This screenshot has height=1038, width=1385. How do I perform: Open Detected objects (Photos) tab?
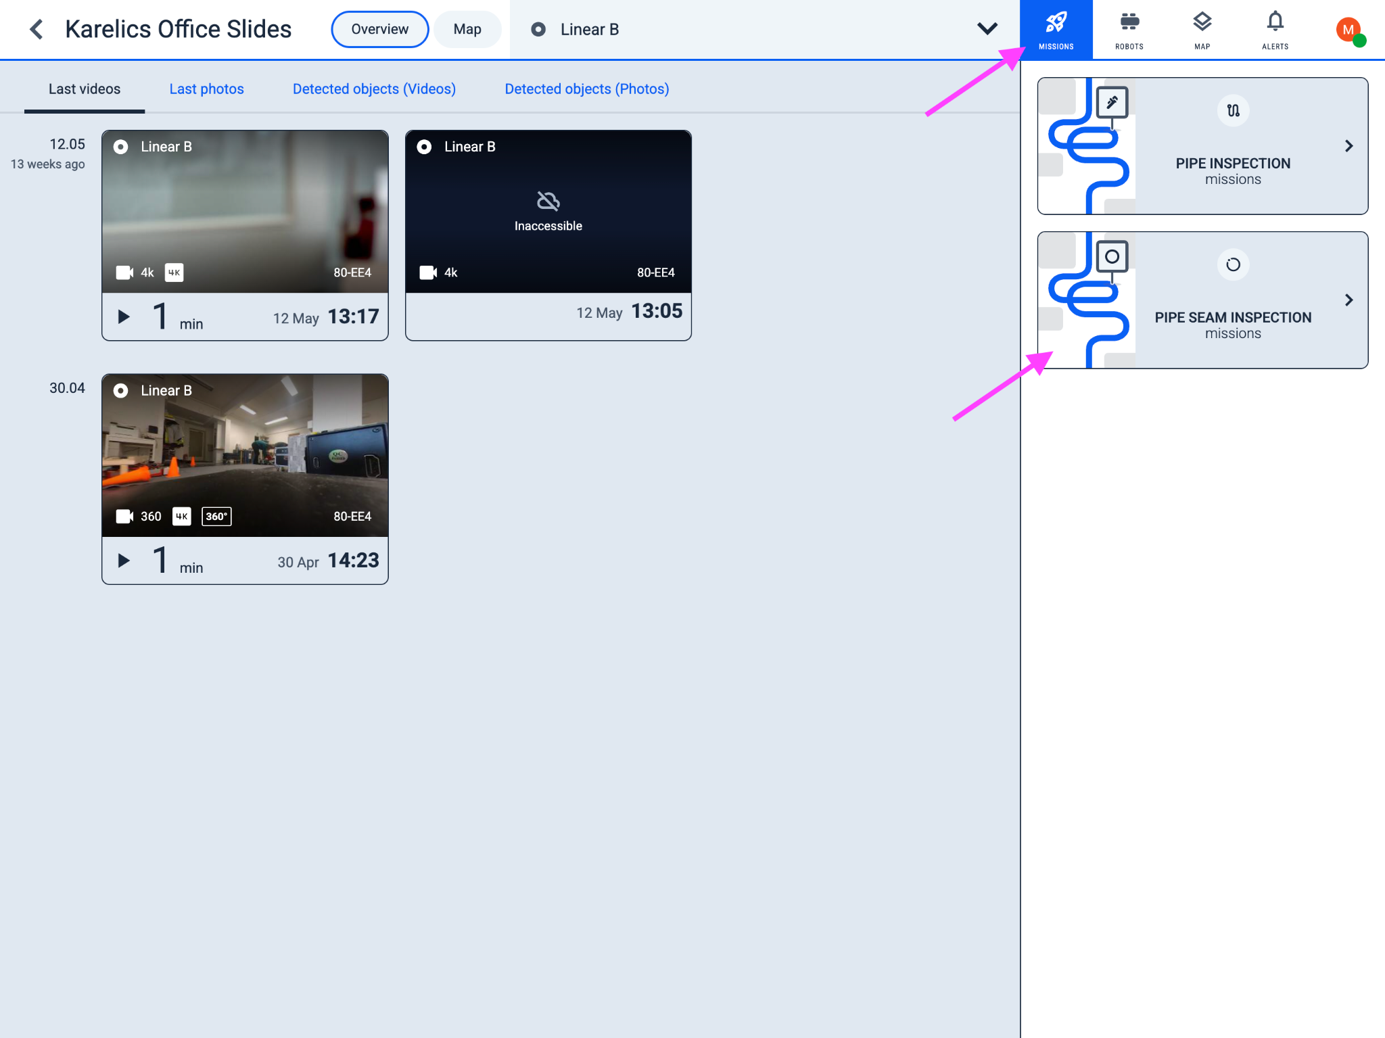click(x=587, y=89)
